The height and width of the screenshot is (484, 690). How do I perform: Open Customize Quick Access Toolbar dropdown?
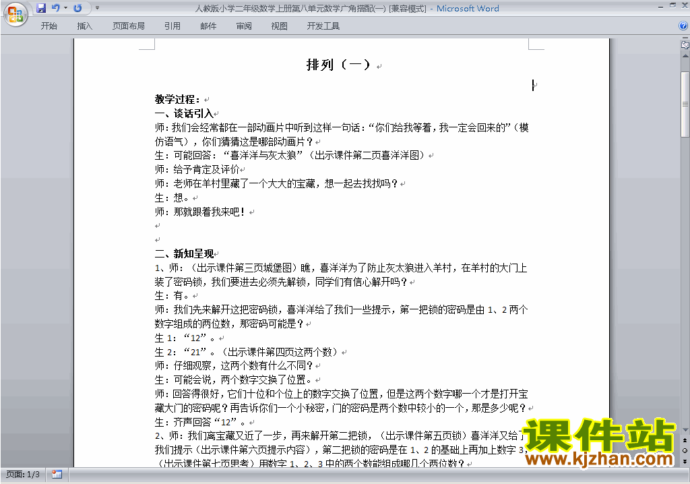pyautogui.click(x=97, y=8)
